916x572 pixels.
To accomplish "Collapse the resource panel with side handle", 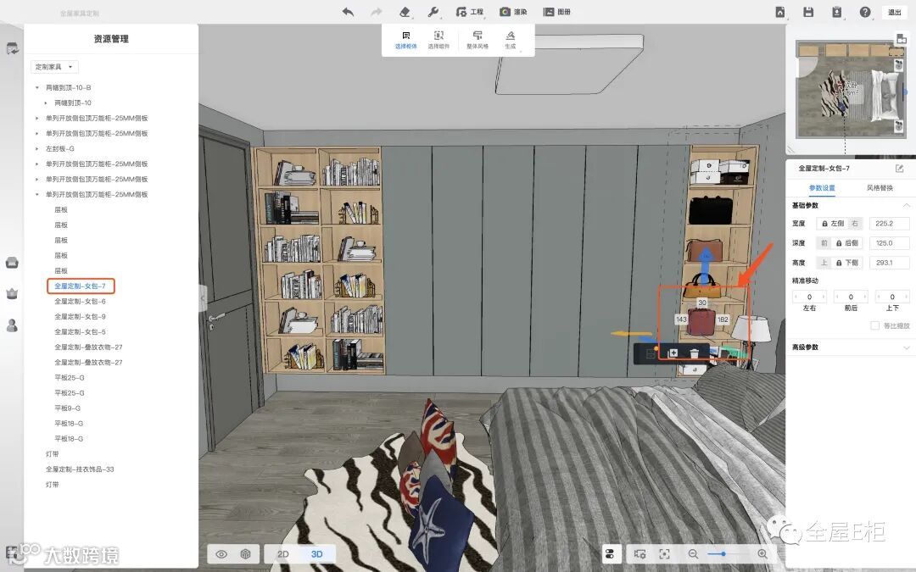I will [x=202, y=298].
